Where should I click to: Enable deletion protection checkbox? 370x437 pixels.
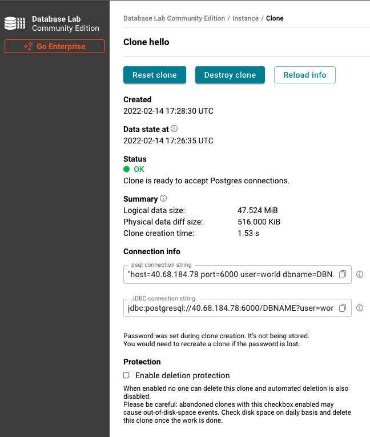coord(127,375)
